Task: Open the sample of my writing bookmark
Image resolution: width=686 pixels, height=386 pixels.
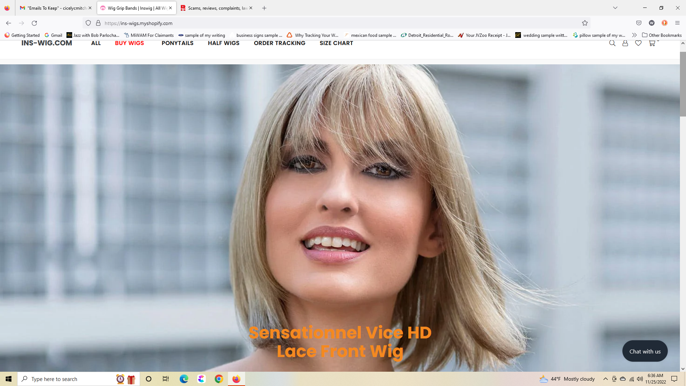Action: pos(202,35)
